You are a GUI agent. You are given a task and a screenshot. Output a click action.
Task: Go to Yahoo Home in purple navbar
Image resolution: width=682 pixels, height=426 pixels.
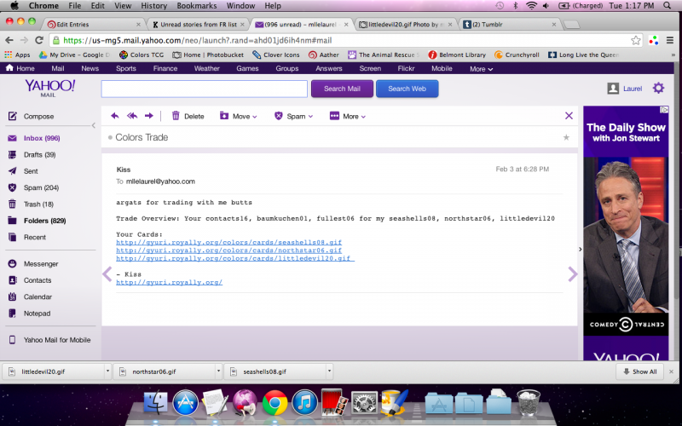click(x=20, y=68)
